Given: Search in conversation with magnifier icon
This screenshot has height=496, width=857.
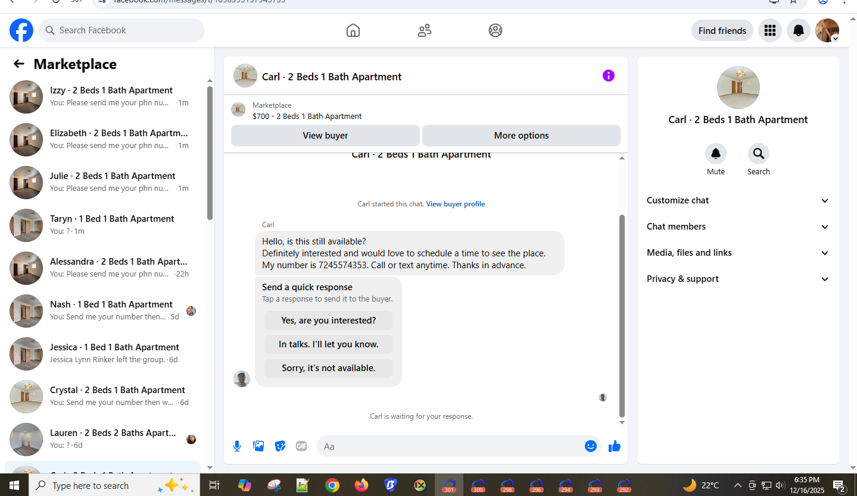Looking at the screenshot, I should tap(759, 153).
